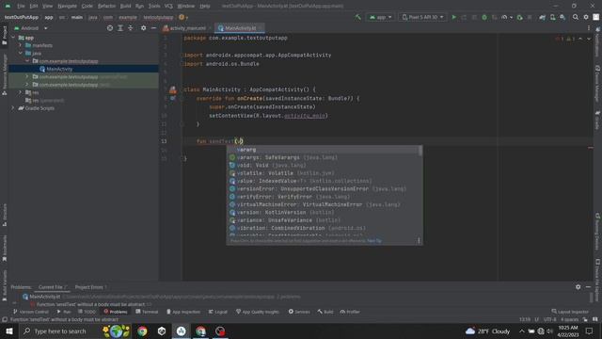Click the green Debug bug icon
The image size is (602, 339).
(484, 17)
